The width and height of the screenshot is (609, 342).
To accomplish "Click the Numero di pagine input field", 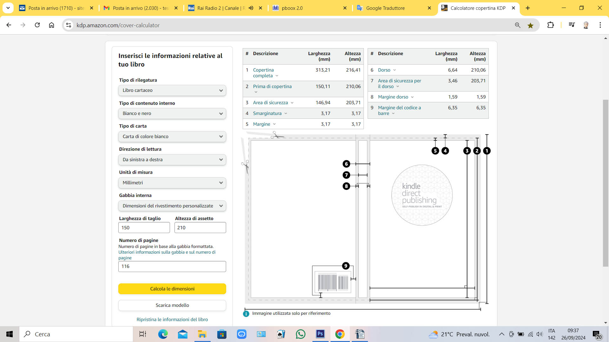I will pos(172,266).
